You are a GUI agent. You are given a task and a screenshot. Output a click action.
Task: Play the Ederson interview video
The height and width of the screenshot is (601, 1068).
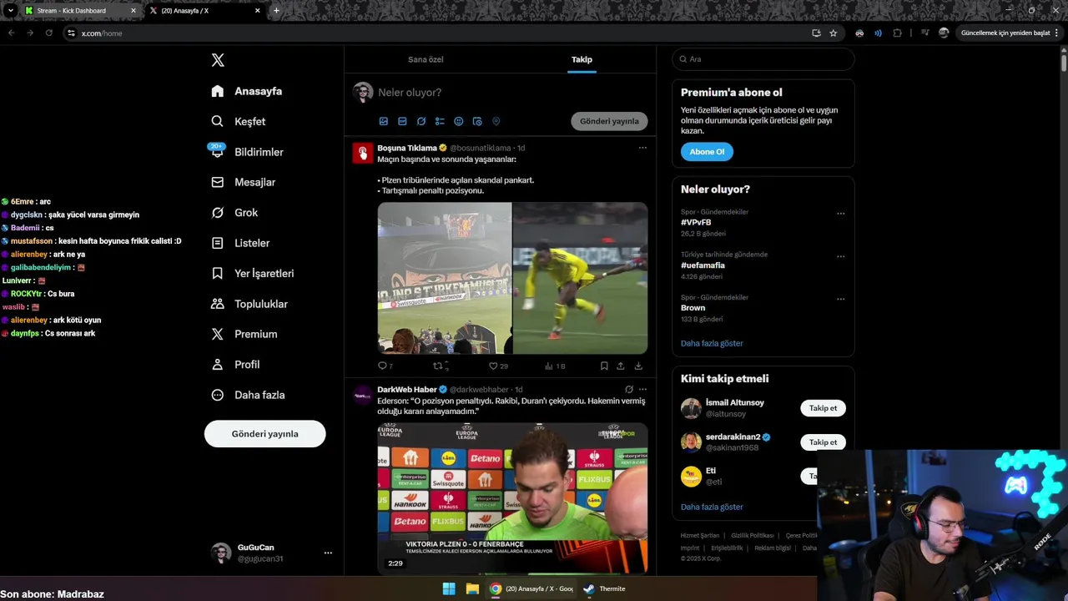[x=512, y=497]
